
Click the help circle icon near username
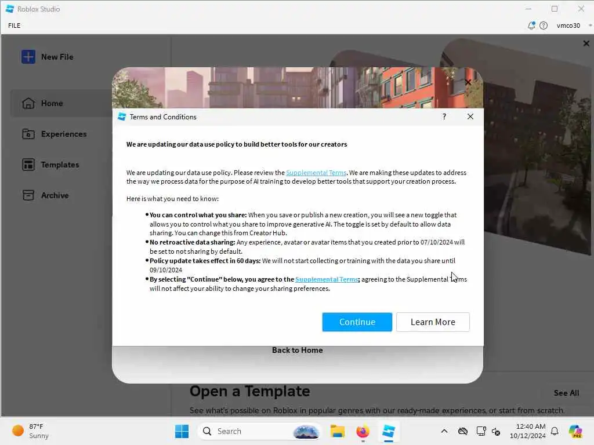point(543,25)
